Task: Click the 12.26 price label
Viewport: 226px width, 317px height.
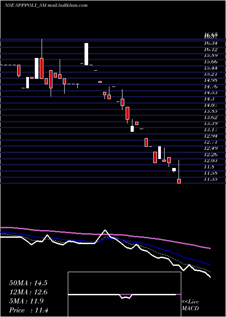Action: (211, 154)
